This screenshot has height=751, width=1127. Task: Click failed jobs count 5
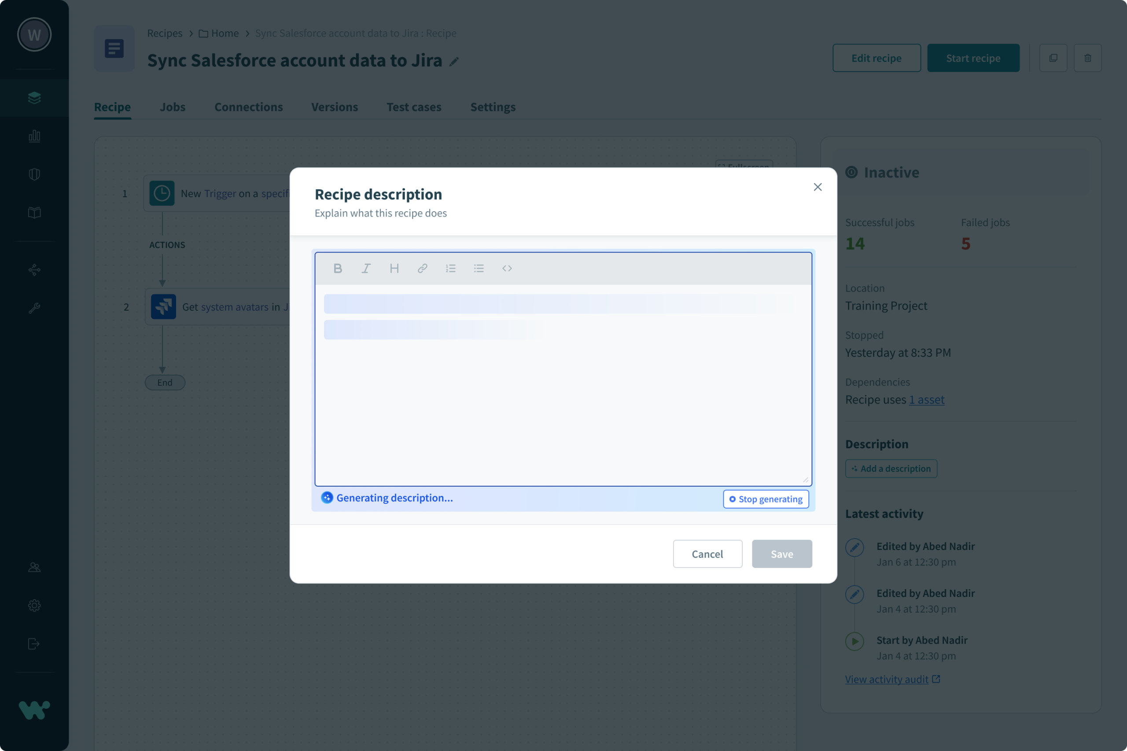click(965, 244)
